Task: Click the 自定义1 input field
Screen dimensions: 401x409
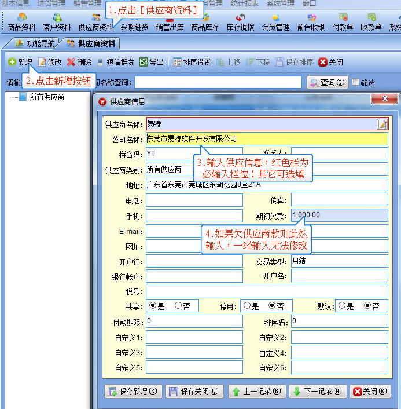Action: point(194,337)
